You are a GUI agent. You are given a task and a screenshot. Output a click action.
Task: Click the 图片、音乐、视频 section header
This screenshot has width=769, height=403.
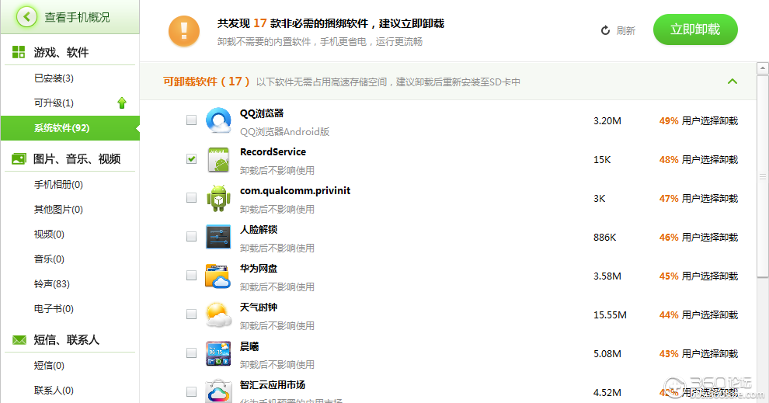76,159
